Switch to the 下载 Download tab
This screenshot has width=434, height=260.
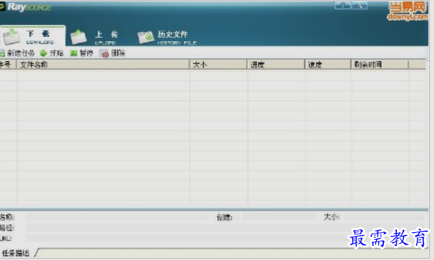point(33,36)
